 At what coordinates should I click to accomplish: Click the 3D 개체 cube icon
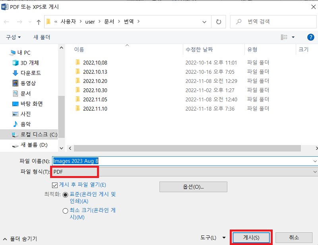pos(15,63)
